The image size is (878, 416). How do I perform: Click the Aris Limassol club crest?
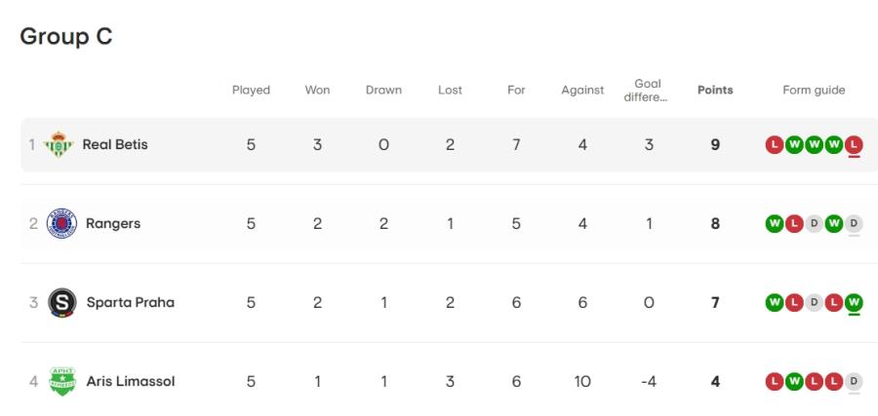[62, 381]
